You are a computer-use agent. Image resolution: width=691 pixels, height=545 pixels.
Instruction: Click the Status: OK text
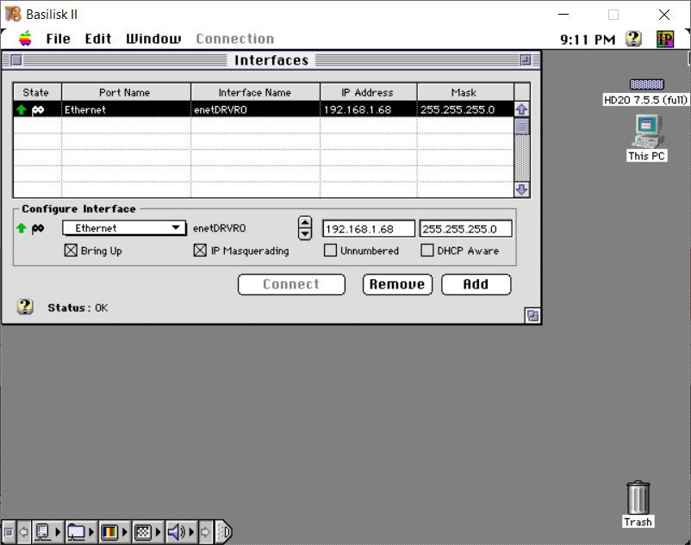(x=78, y=307)
